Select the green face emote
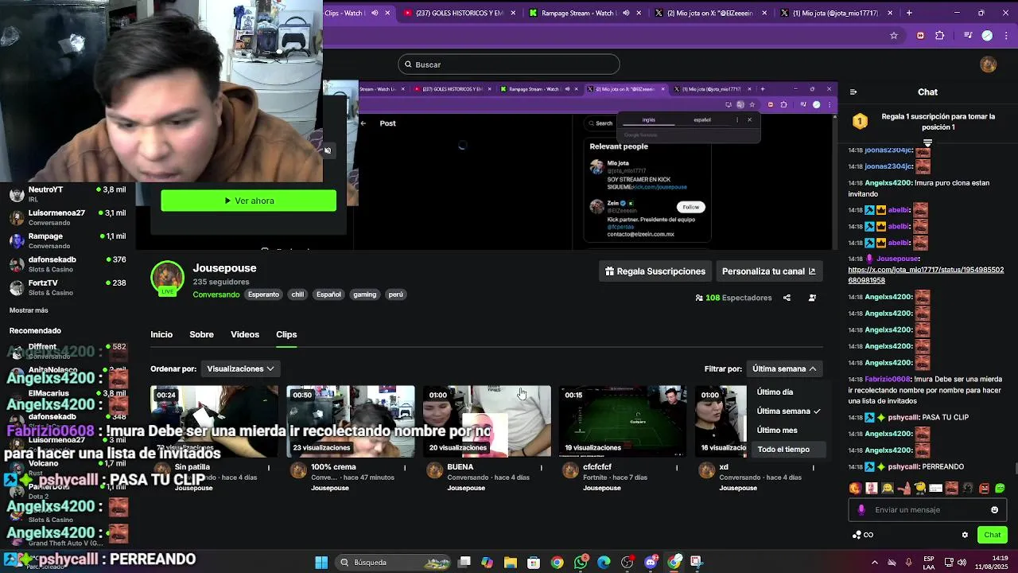The image size is (1018, 573). [x=1001, y=488]
